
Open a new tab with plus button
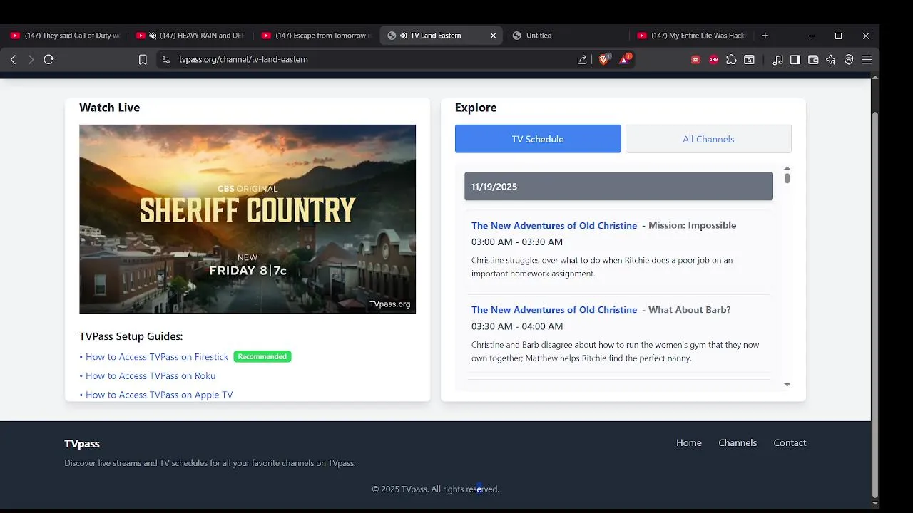[x=765, y=36]
